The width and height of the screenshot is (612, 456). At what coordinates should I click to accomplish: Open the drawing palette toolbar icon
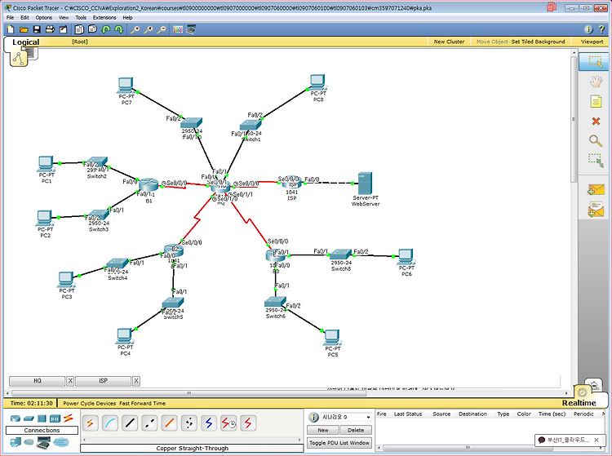[178, 29]
